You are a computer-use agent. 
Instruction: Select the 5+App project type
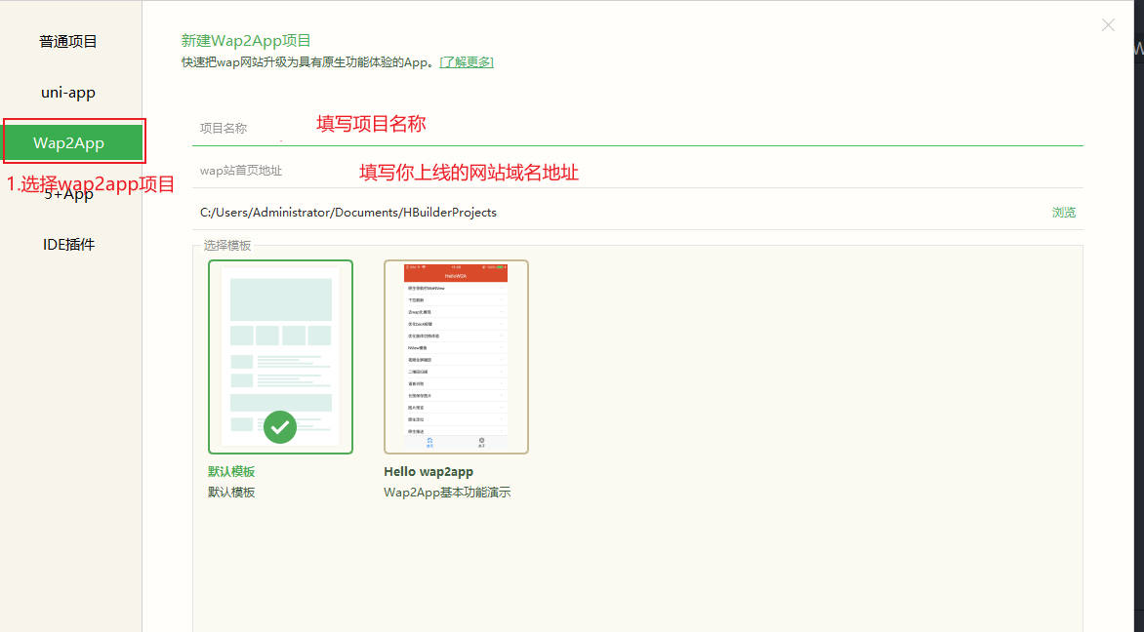coord(68,195)
